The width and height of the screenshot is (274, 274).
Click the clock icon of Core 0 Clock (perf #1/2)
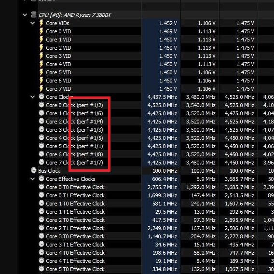click(x=41, y=105)
